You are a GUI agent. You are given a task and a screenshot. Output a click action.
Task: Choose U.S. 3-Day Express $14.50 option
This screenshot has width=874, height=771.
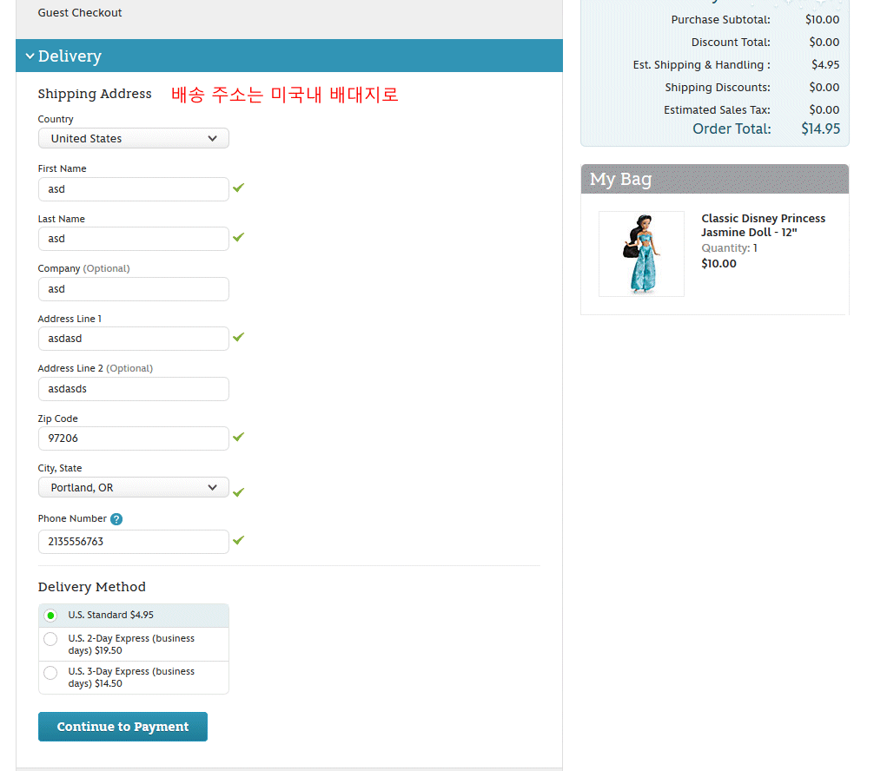pyautogui.click(x=50, y=673)
